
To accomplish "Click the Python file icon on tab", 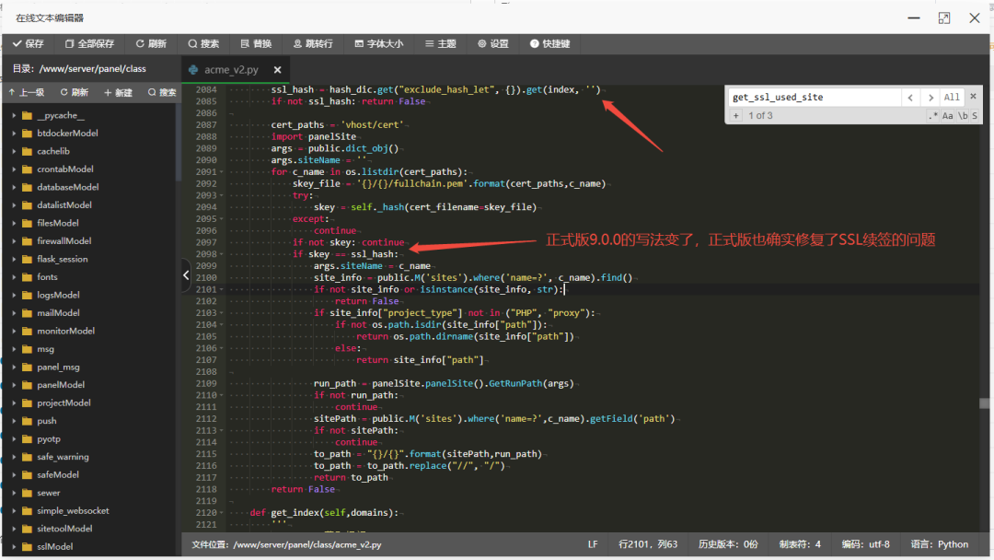I will 193,70.
